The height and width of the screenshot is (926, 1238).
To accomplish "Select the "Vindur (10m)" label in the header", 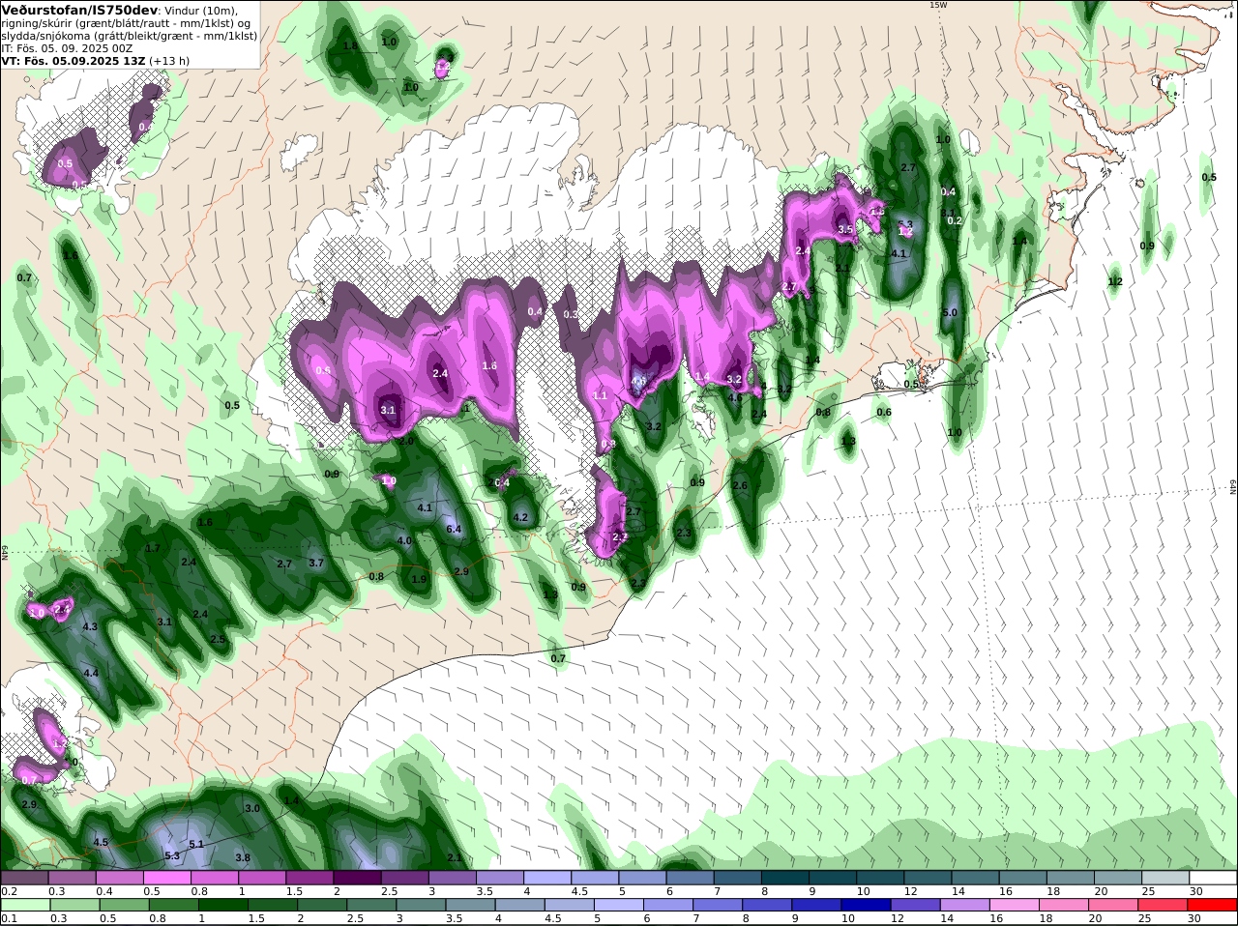I will click(x=201, y=11).
